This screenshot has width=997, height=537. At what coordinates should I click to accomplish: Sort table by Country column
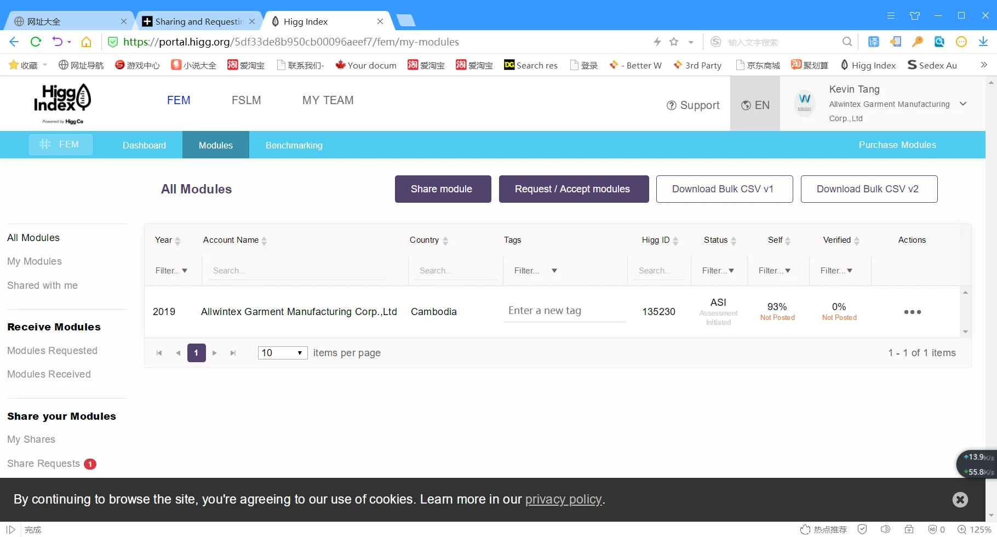(429, 240)
